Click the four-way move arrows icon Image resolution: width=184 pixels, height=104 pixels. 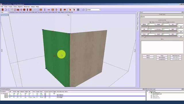tap(21, 10)
